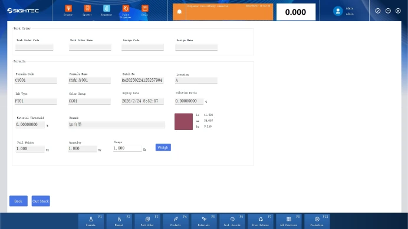Click the admin user avatar
Viewport: 408px width, 229px height.
coord(338,11)
